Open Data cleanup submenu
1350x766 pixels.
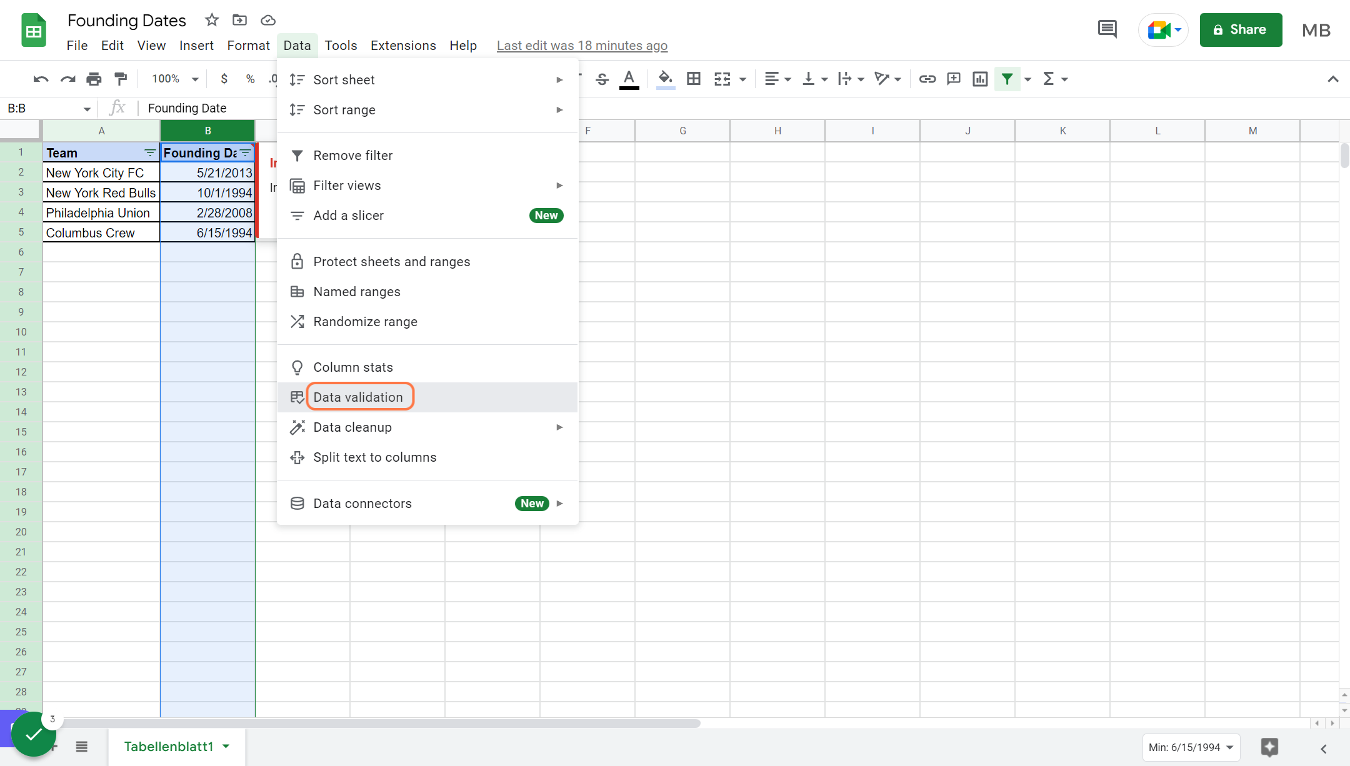(427, 427)
